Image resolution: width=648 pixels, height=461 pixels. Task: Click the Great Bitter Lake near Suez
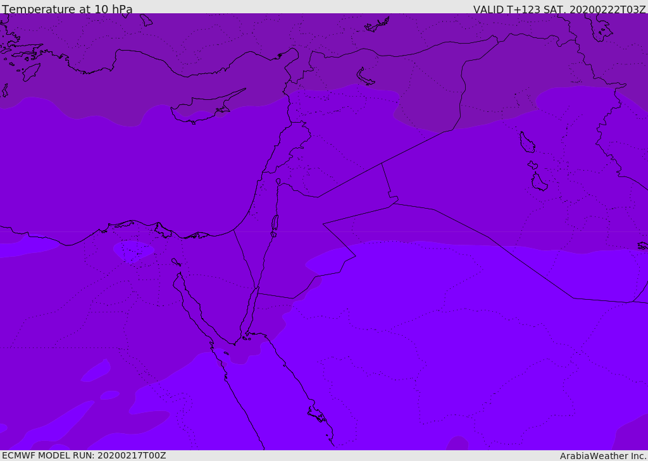pos(176,262)
